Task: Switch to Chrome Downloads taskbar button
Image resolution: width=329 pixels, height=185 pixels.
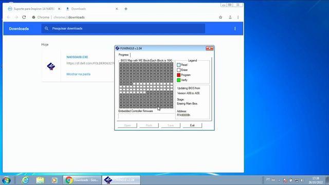Action: coord(82,180)
